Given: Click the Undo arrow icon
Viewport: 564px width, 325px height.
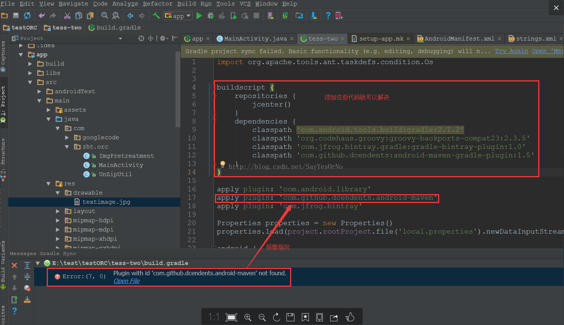Looking at the screenshot, I should 42,15.
